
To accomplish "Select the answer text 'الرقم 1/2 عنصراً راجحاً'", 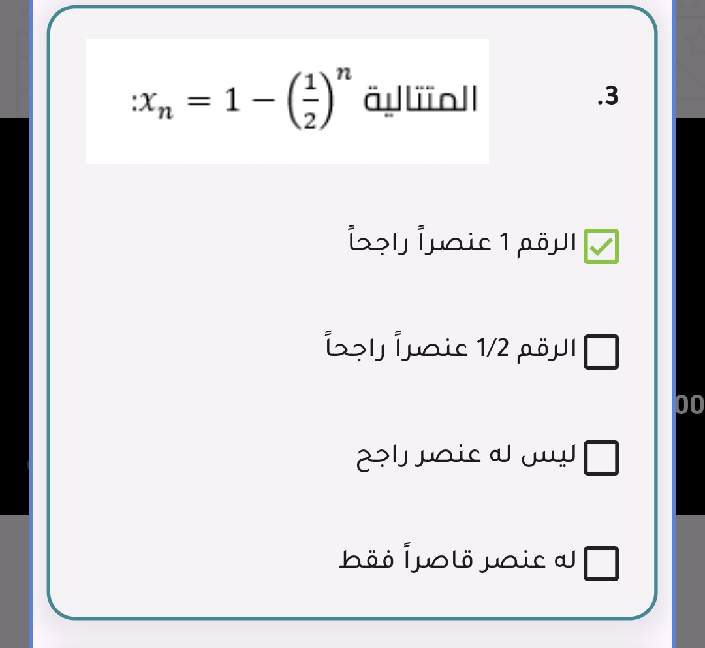I will click(451, 349).
